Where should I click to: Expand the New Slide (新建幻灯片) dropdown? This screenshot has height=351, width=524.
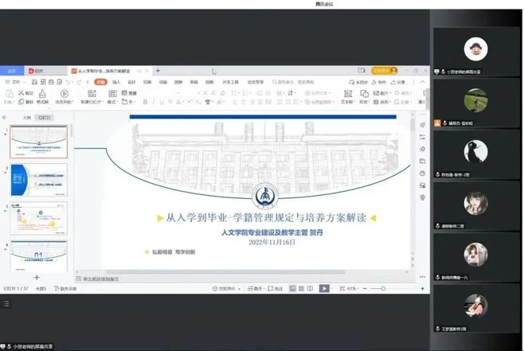(94, 102)
